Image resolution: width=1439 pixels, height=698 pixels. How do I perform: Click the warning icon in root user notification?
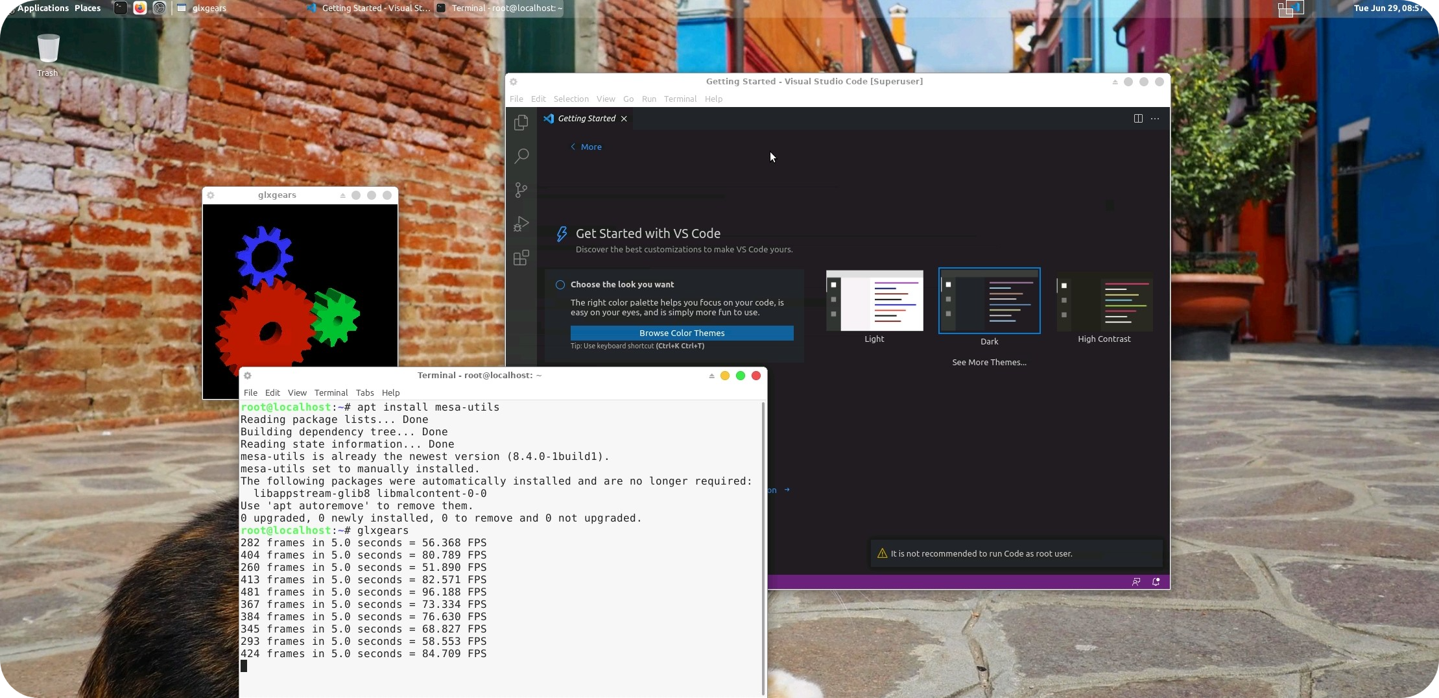click(882, 553)
